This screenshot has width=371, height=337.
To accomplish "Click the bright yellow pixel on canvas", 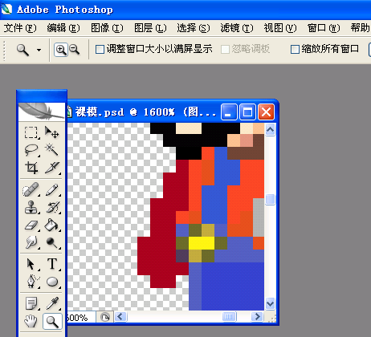I will pos(202,243).
